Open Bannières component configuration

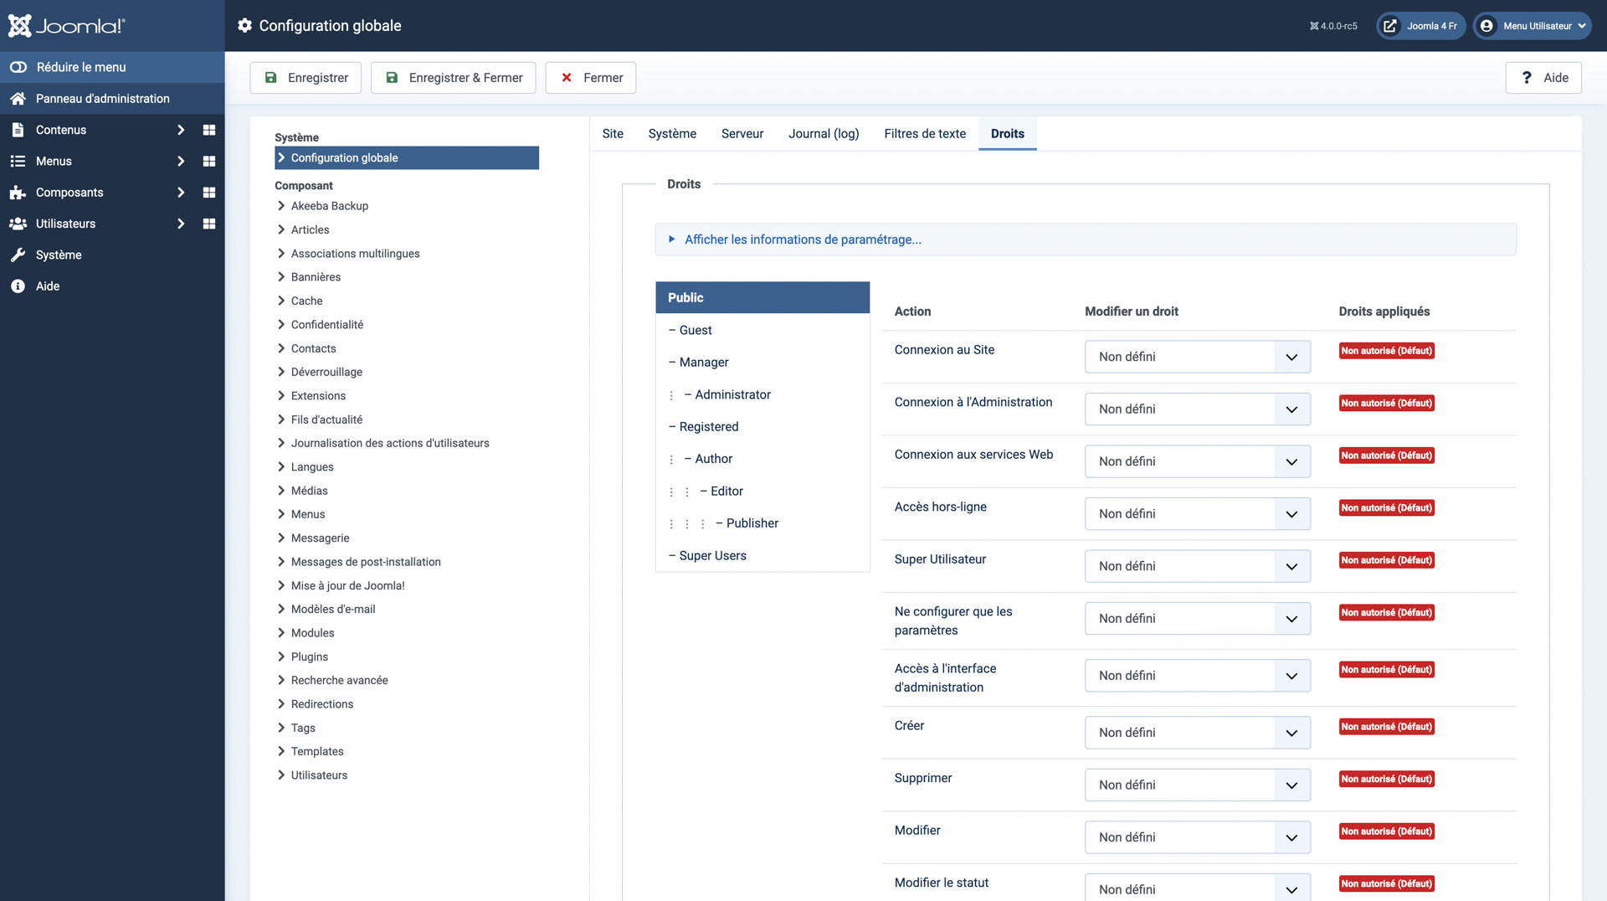coord(316,277)
